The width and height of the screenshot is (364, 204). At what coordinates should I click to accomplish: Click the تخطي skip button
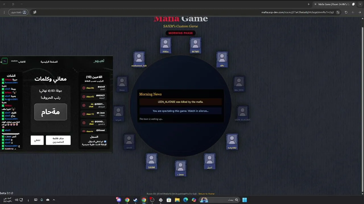37,140
